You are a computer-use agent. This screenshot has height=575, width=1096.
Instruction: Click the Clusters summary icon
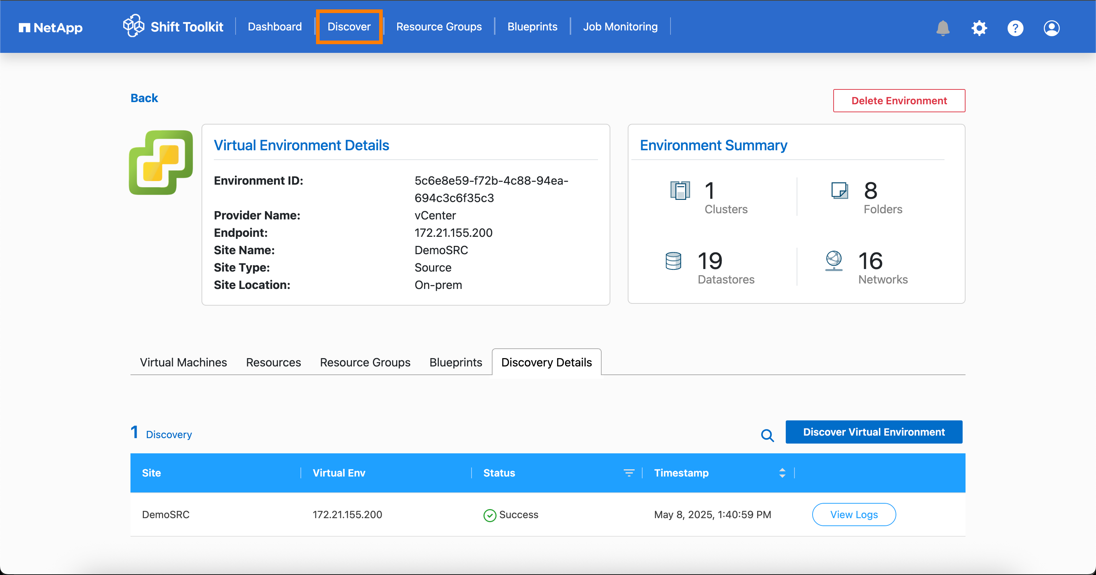pyautogui.click(x=680, y=190)
